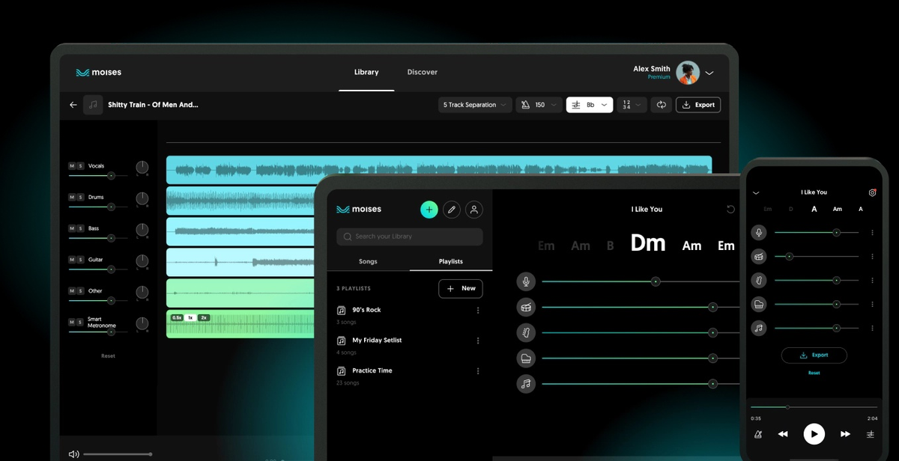Click the music note icon beside Shitty Train

[x=93, y=105]
